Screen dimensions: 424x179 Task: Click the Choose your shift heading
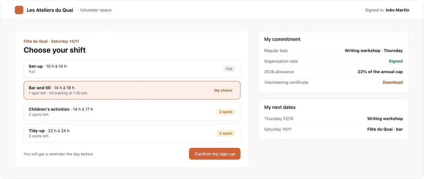[x=55, y=50]
